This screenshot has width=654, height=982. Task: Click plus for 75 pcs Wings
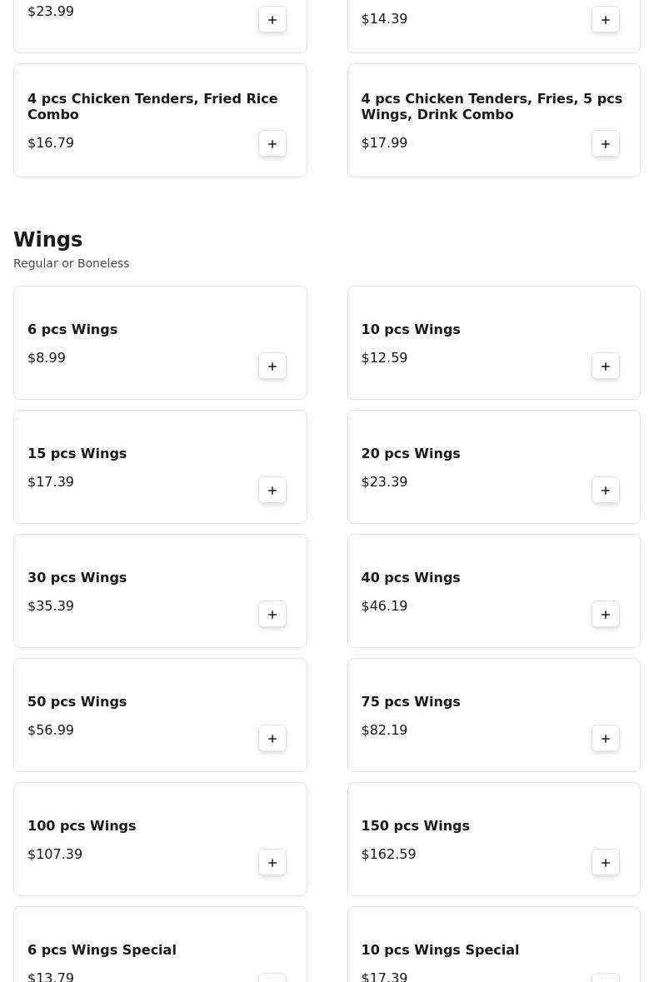pyautogui.click(x=606, y=739)
